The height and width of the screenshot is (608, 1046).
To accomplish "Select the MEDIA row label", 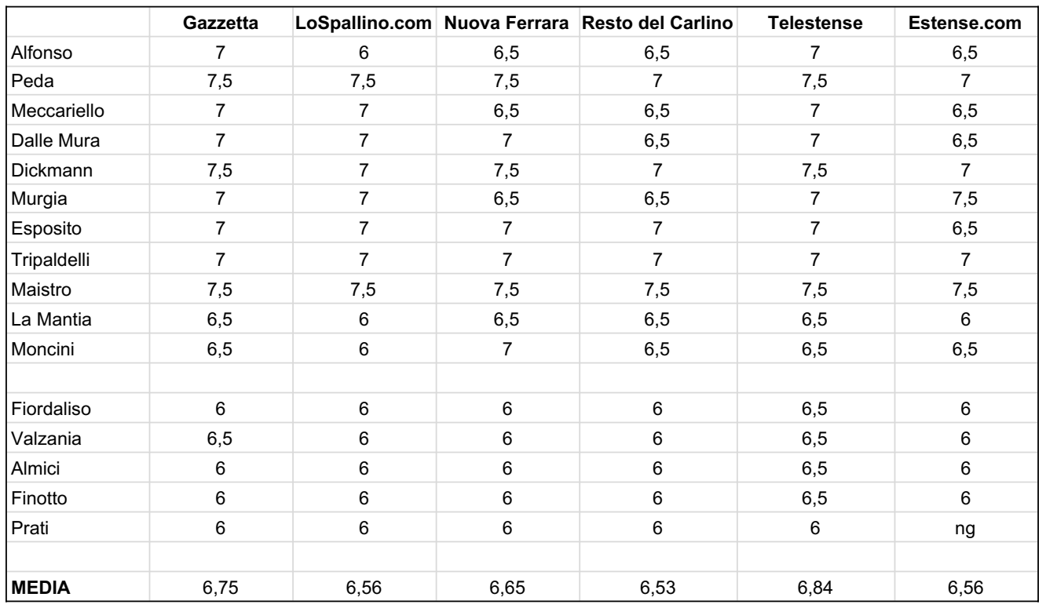I will point(79,588).
